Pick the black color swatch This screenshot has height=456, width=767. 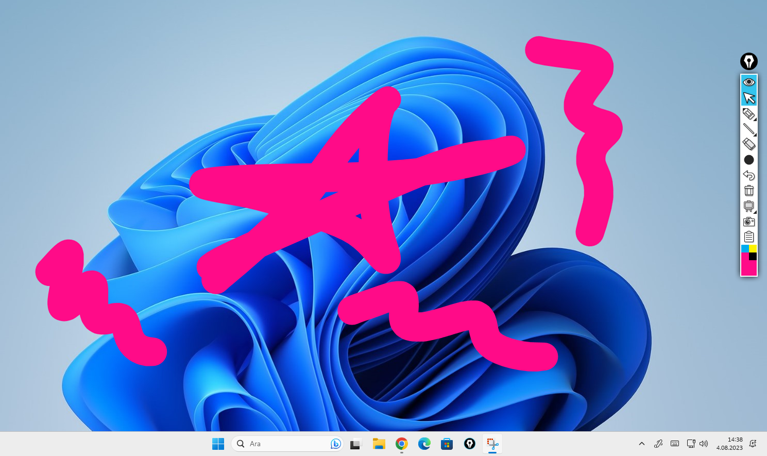(x=753, y=256)
